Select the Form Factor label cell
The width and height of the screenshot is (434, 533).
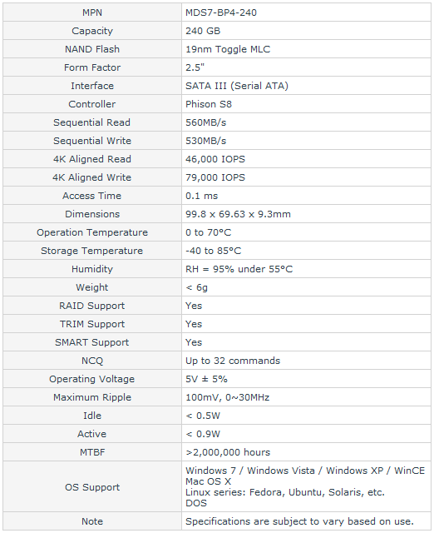(x=92, y=67)
